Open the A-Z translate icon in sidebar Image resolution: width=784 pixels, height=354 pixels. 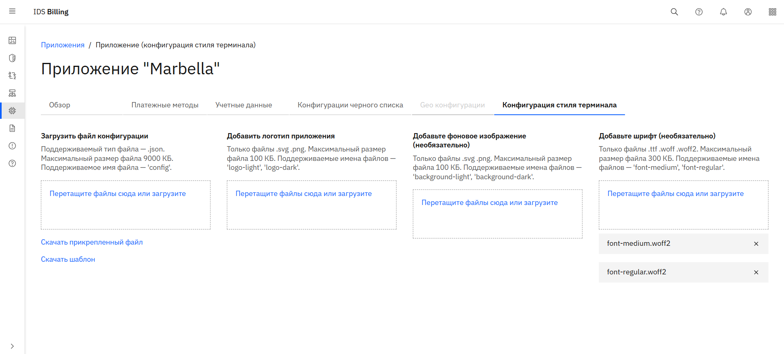tap(12, 76)
